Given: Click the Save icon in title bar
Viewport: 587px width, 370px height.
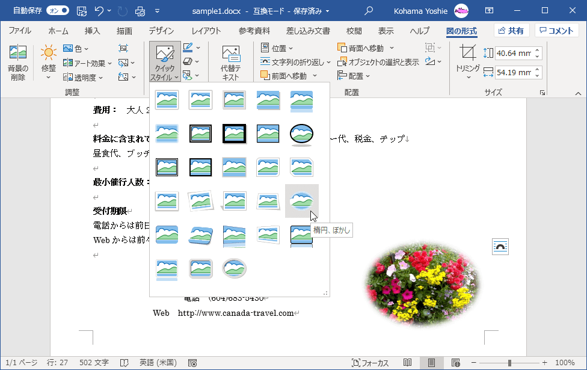Looking at the screenshot, I should click(x=82, y=11).
